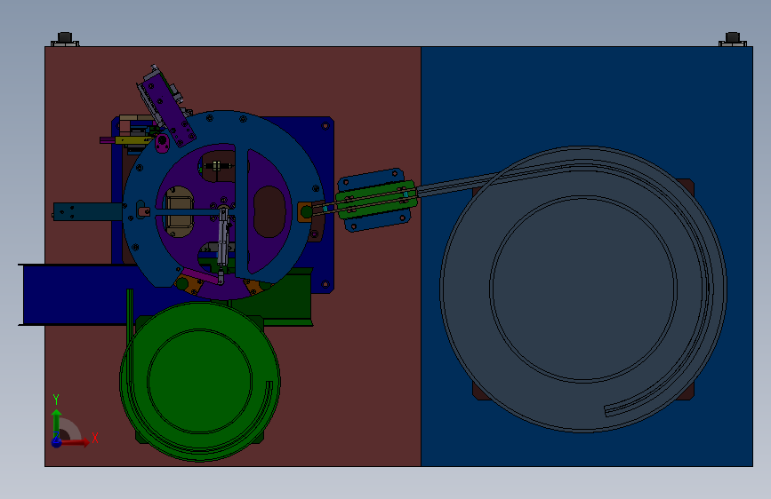
Task: Pick the top-left leveling foot
Action: [65, 39]
